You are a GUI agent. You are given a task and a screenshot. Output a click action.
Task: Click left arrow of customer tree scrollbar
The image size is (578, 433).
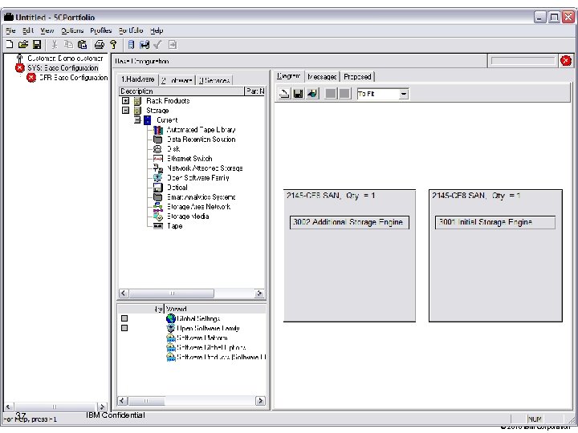coord(9,407)
